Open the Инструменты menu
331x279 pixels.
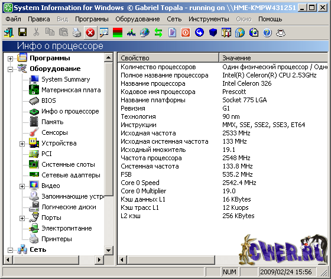(x=209, y=19)
